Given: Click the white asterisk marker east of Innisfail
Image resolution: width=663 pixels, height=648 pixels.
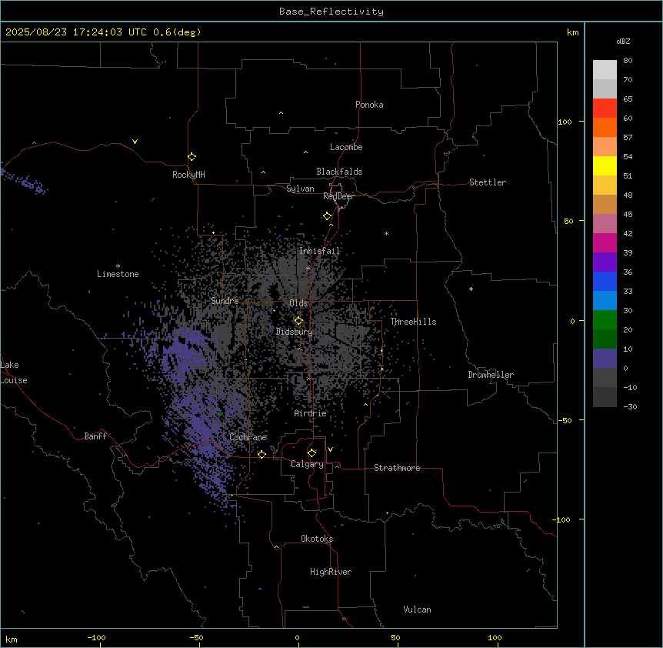Looking at the screenshot, I should (386, 233).
